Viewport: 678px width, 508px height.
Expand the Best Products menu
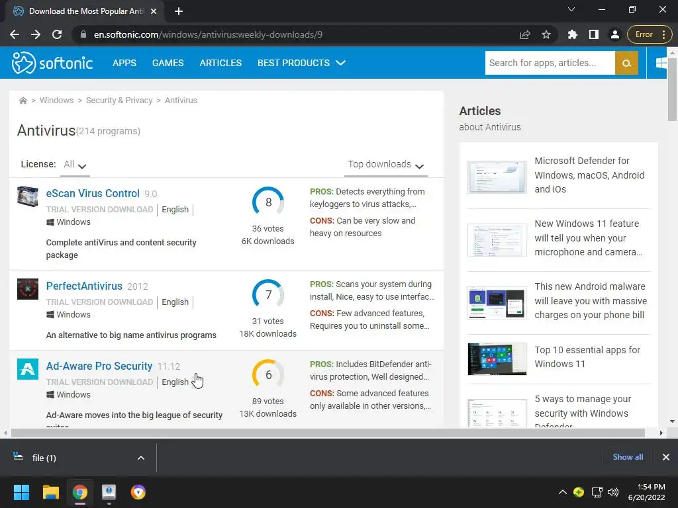point(301,63)
